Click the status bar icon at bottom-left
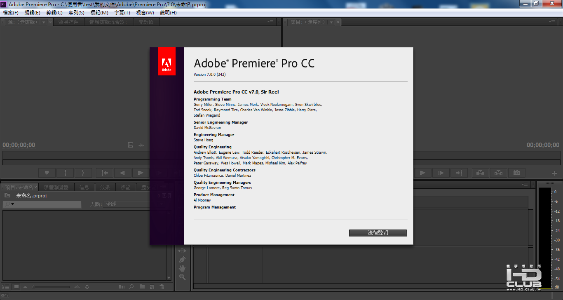Screen dimensions: 563x300 pos(5,295)
